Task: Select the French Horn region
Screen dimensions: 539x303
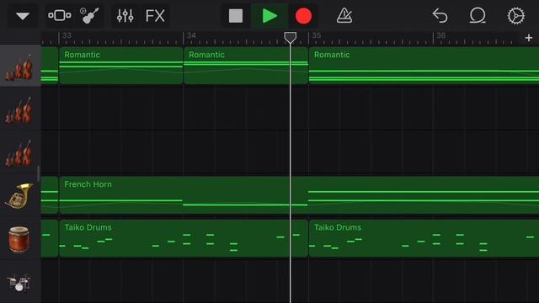Action: point(299,195)
